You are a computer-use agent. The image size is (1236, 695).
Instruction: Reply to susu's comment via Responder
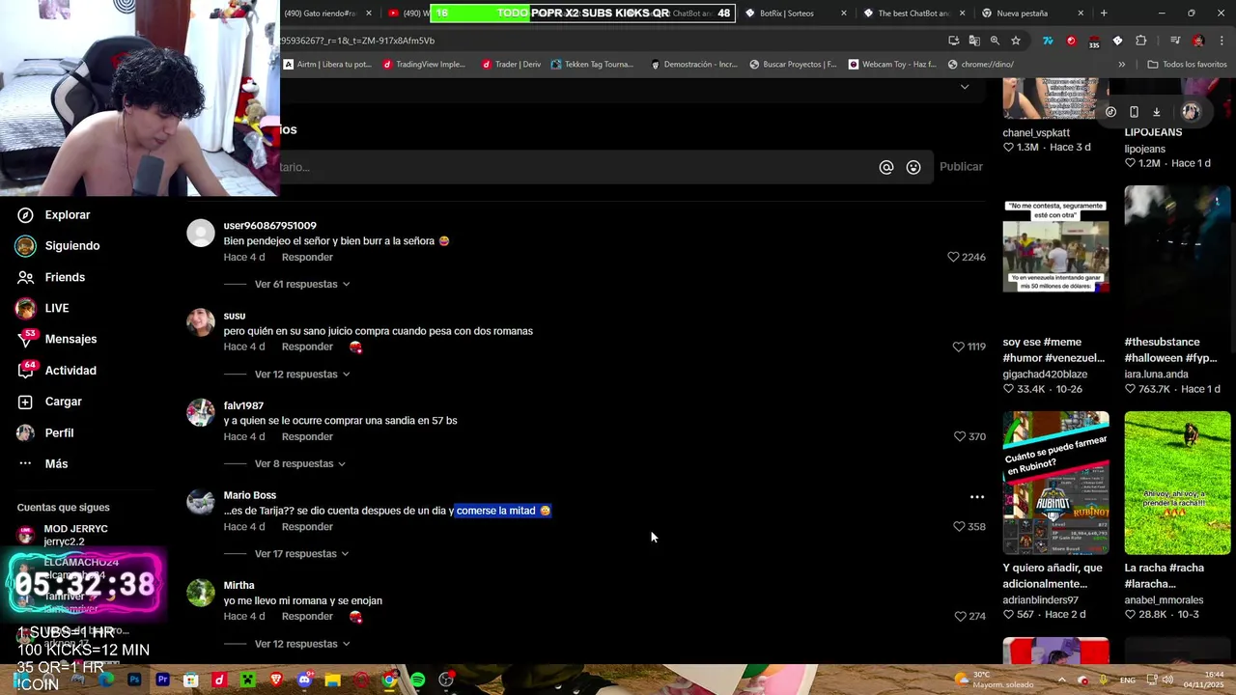pyautogui.click(x=307, y=347)
